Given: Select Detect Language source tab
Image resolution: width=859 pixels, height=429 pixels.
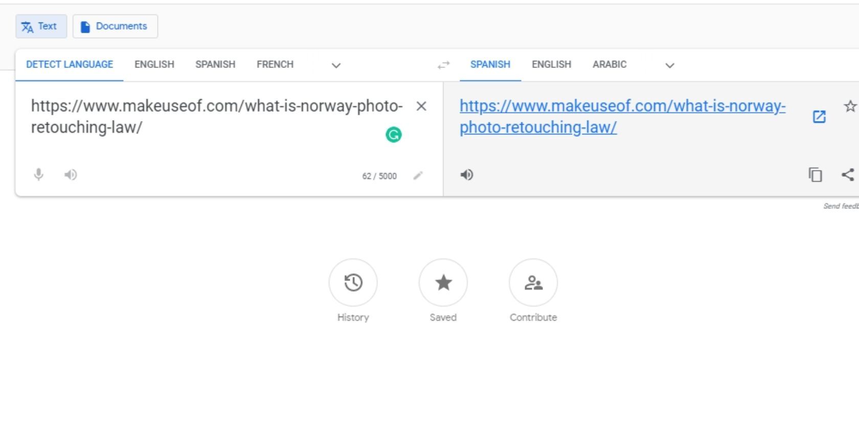Looking at the screenshot, I should tap(70, 64).
